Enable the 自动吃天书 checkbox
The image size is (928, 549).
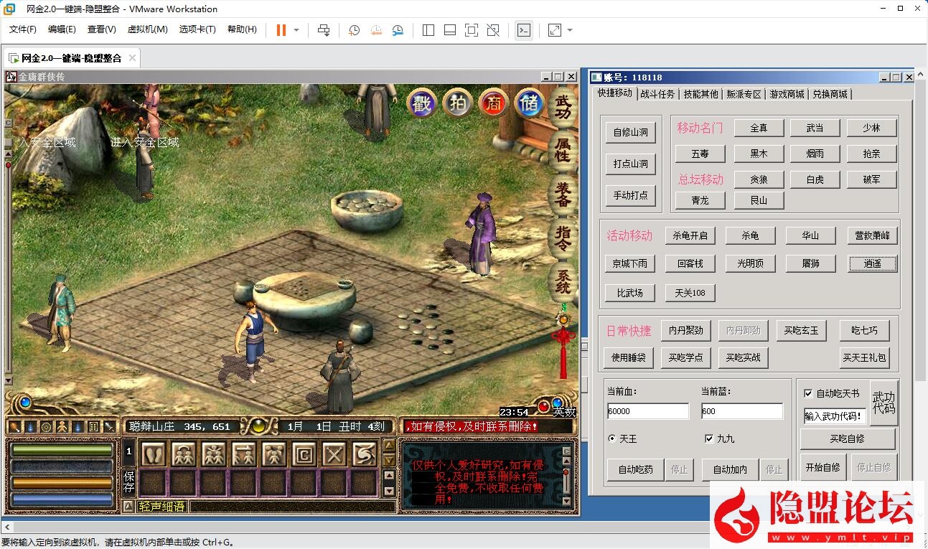[808, 393]
